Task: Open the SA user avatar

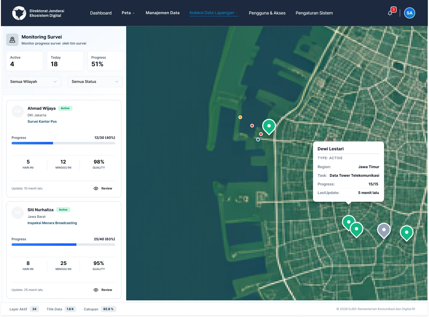Action: 409,13
